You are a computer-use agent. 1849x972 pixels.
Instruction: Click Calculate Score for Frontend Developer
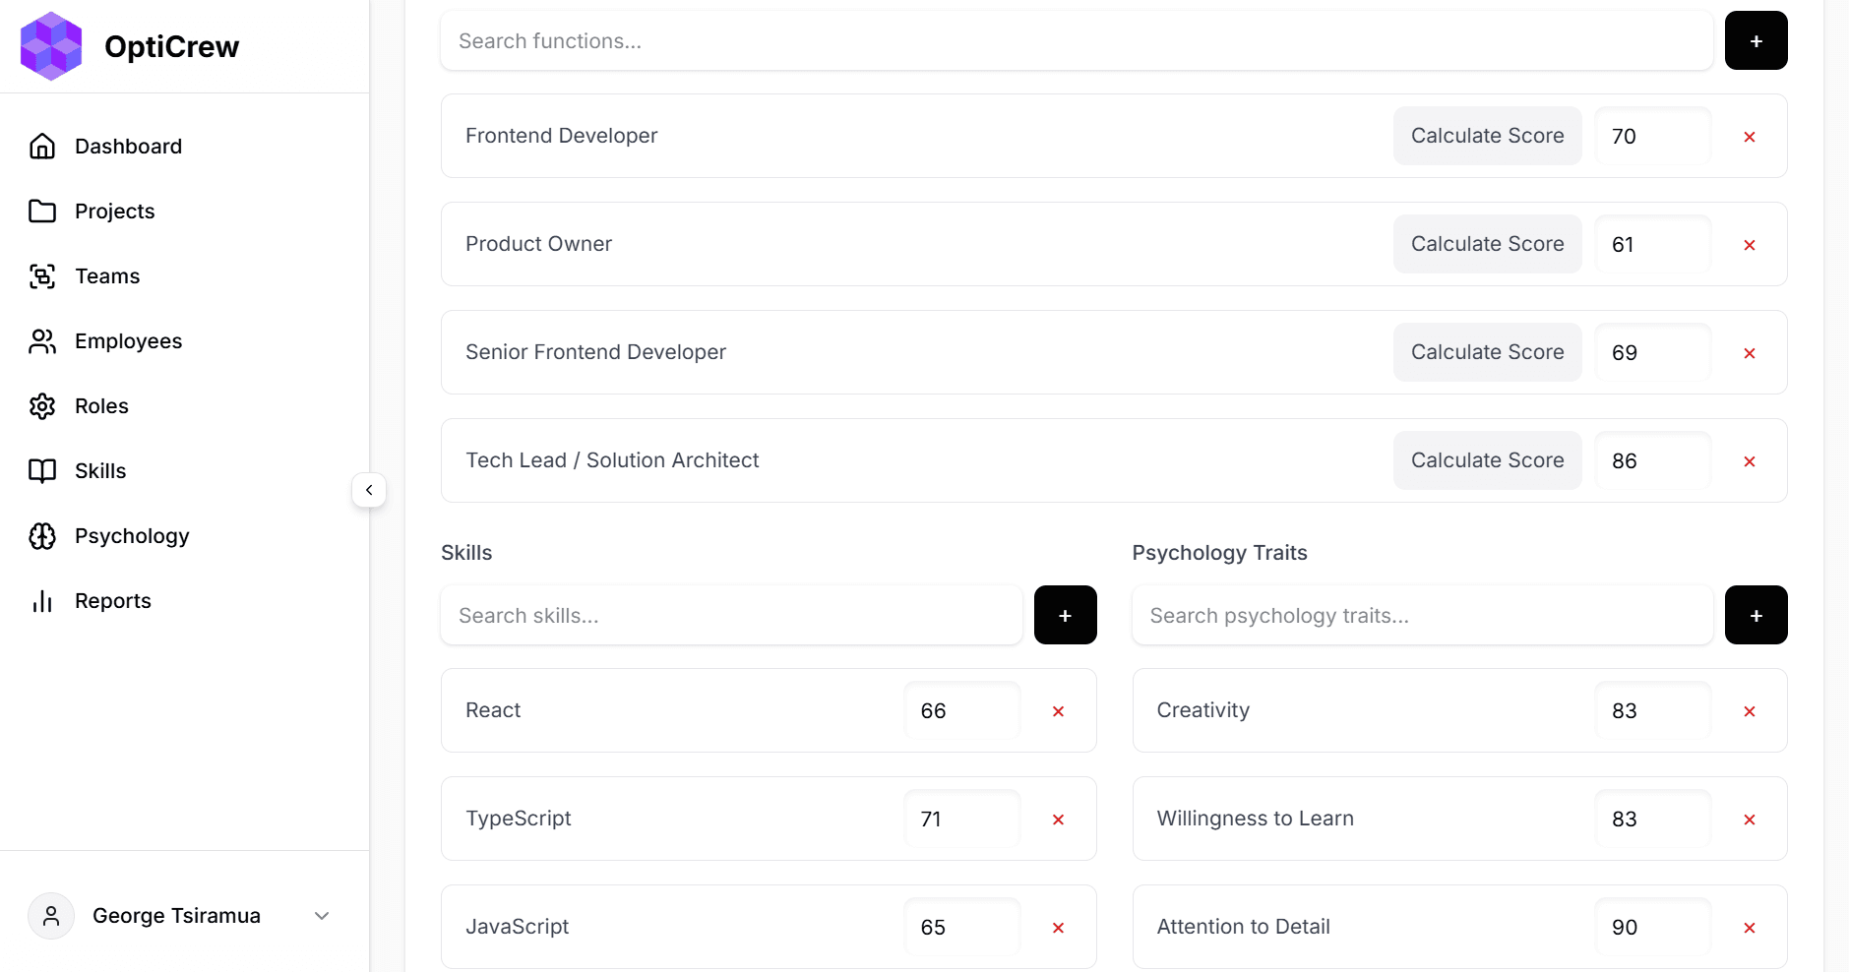point(1487,136)
